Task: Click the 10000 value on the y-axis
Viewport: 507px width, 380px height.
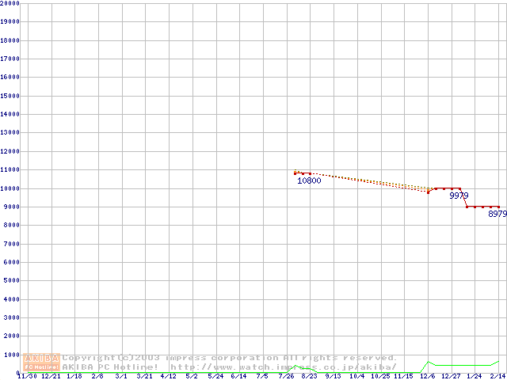Action: click(10, 188)
